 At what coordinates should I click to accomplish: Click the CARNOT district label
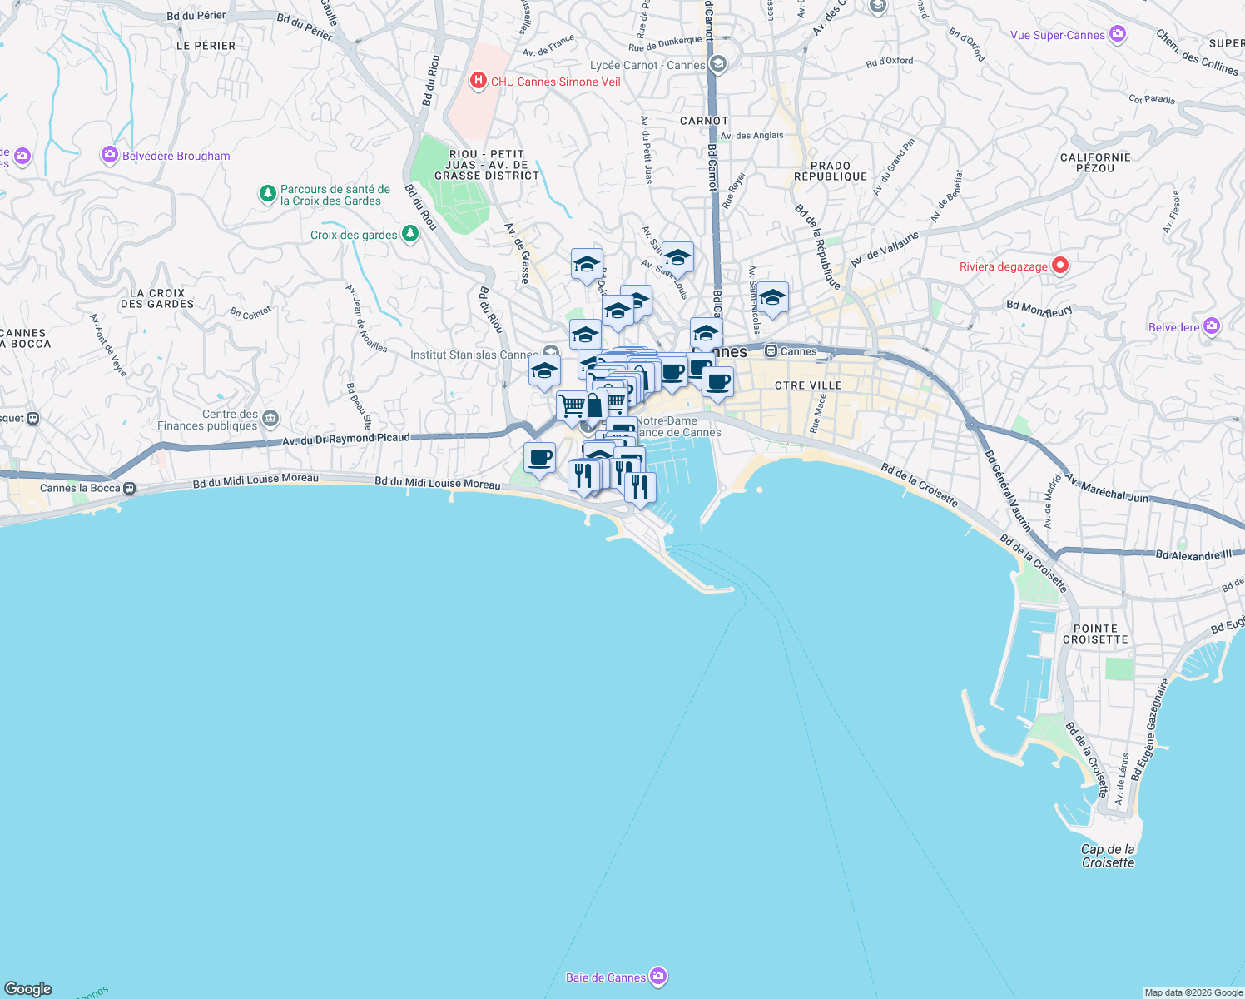point(704,121)
